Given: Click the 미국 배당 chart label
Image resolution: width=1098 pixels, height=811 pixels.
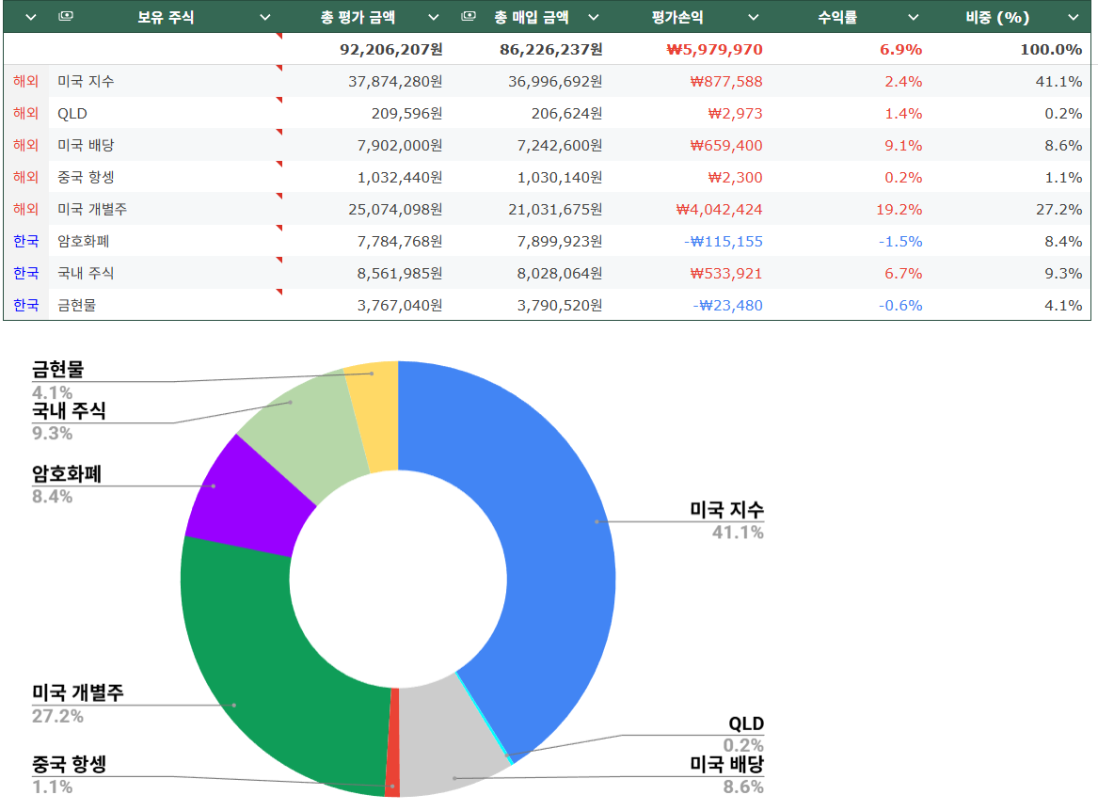Looking at the screenshot, I should click(x=727, y=764).
